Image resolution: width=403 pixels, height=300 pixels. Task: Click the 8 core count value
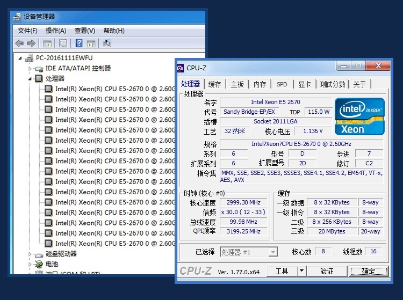click(x=323, y=251)
